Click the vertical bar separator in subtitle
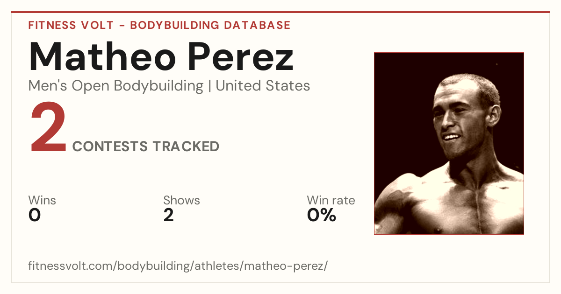Screen dimensions: 561x294 (x=209, y=86)
